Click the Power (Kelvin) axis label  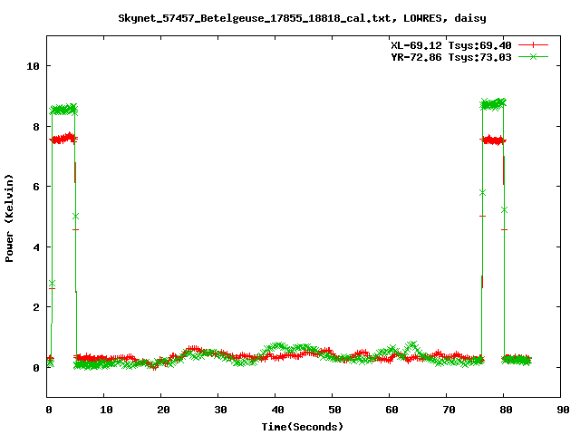[x=9, y=218]
